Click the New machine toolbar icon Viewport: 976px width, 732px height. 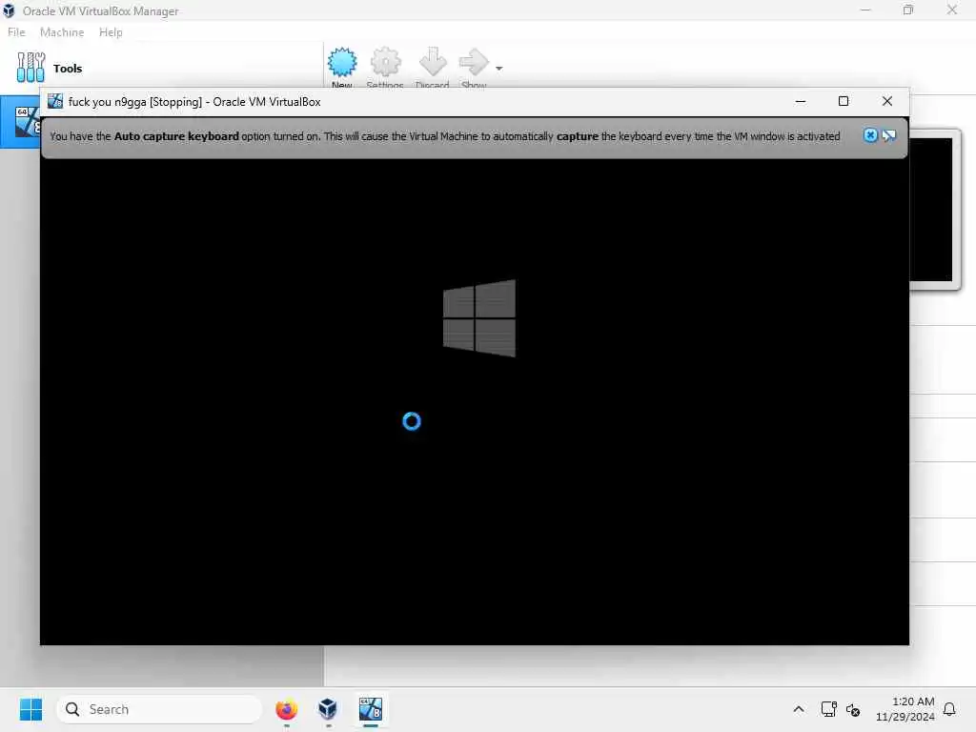[342, 62]
